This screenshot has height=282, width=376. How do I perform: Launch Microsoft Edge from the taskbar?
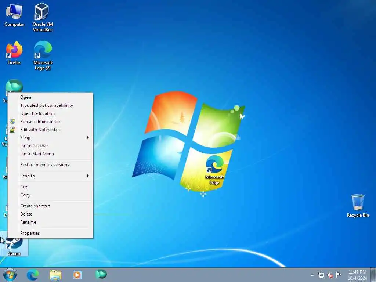point(33,275)
